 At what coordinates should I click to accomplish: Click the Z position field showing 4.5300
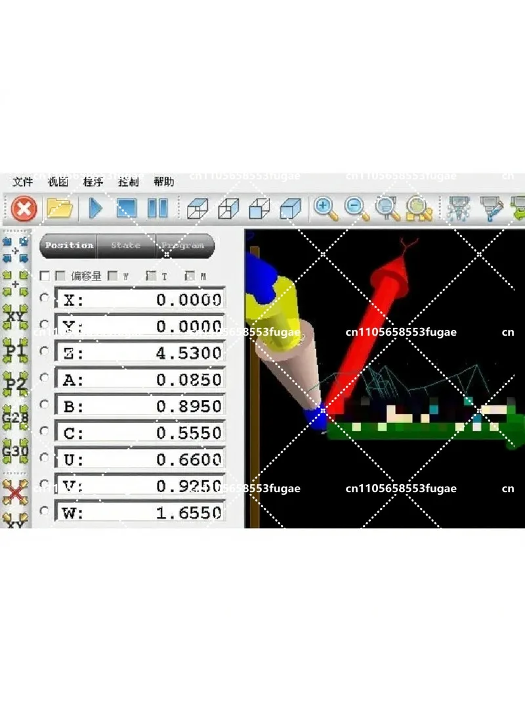coord(140,353)
